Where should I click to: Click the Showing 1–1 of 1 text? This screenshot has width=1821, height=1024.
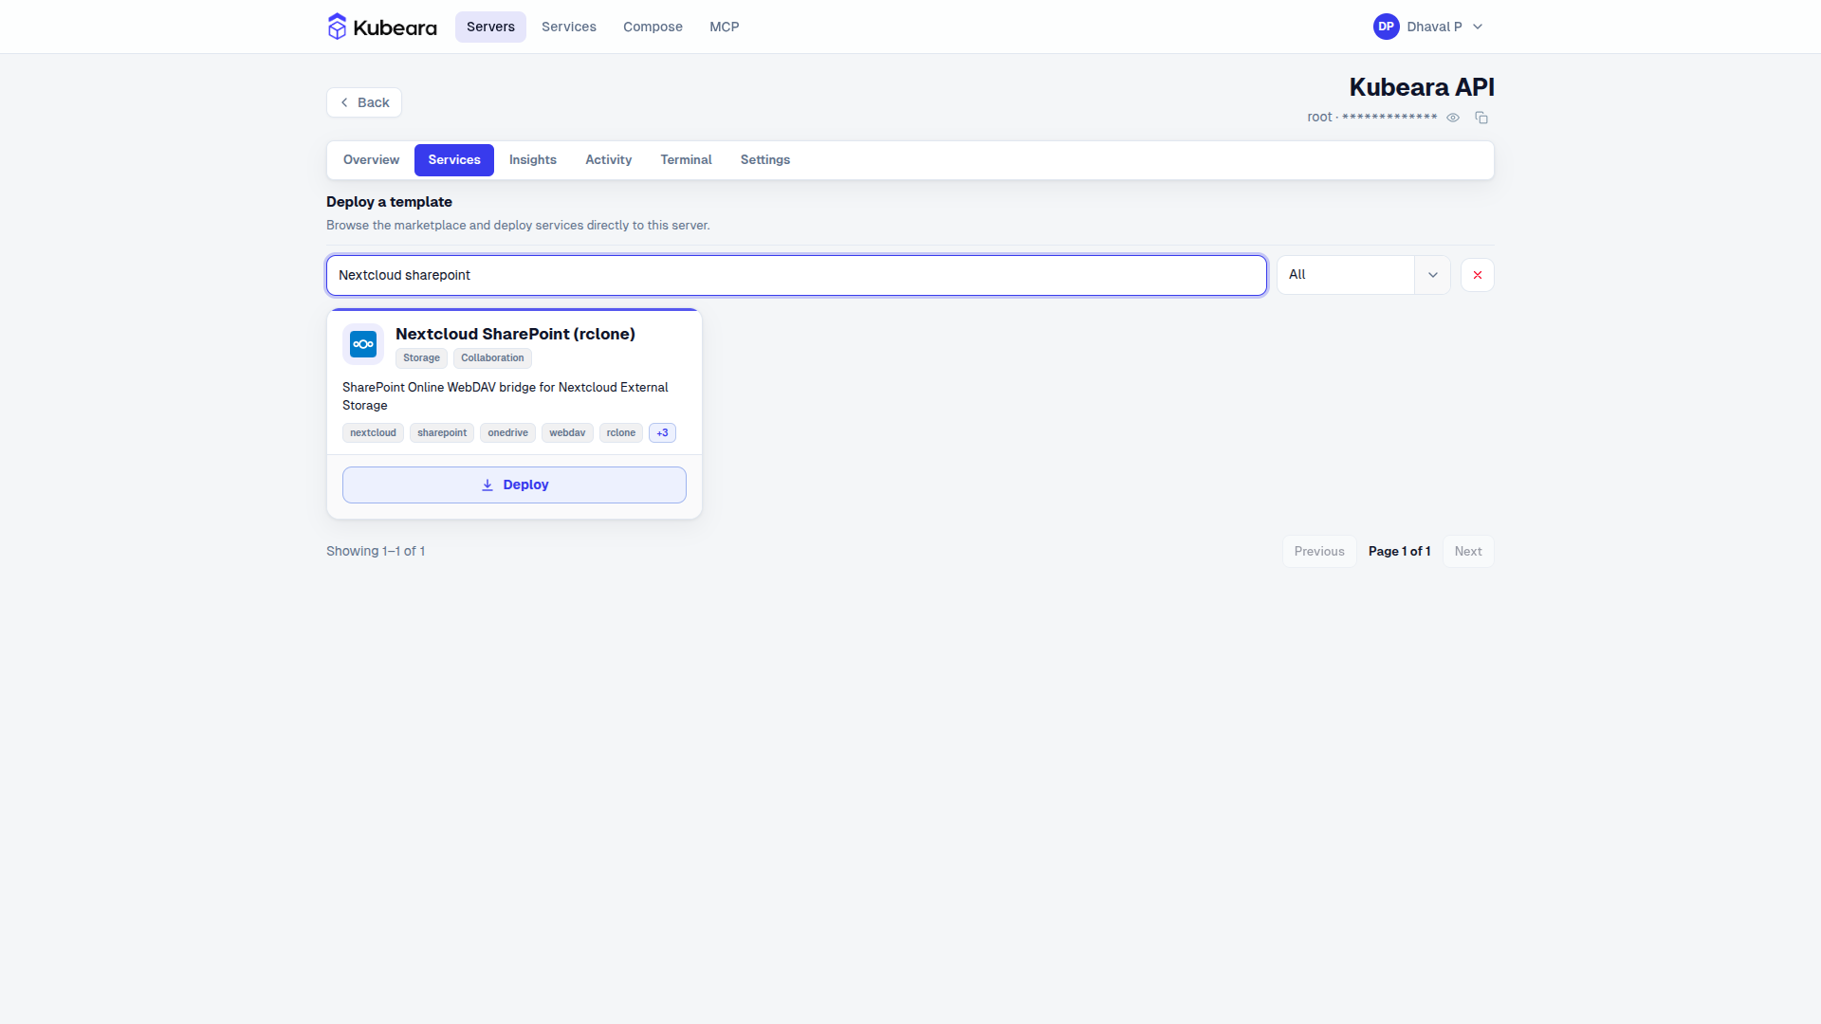[376, 552]
